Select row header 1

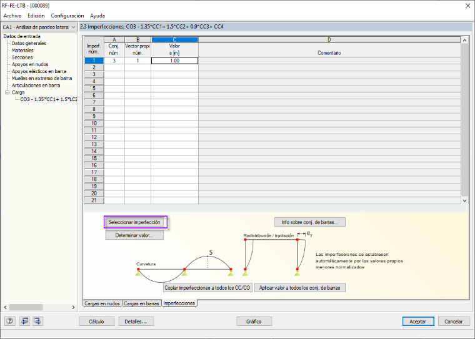(94, 61)
